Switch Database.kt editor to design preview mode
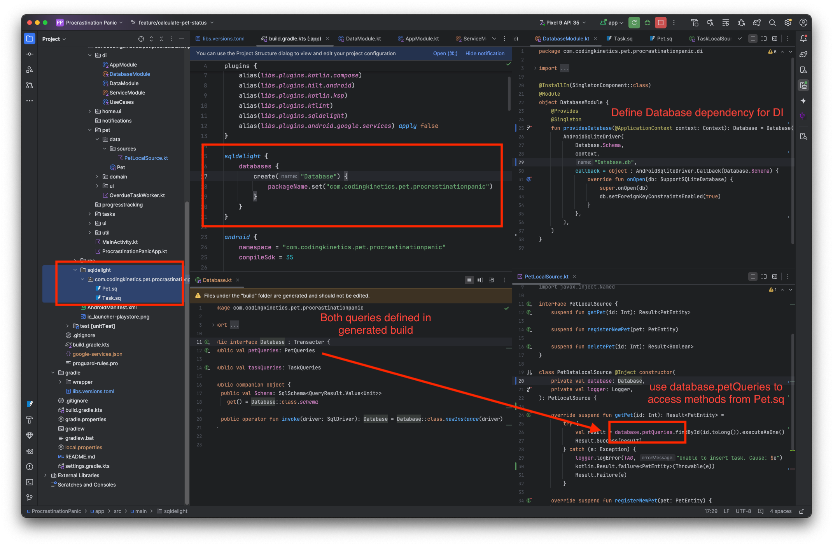The width and height of the screenshot is (833, 546). 491,280
